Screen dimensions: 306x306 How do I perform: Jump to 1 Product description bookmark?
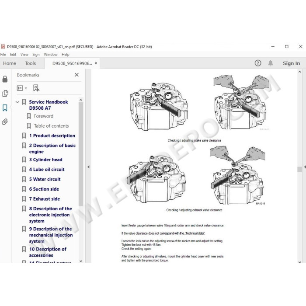click(52, 136)
